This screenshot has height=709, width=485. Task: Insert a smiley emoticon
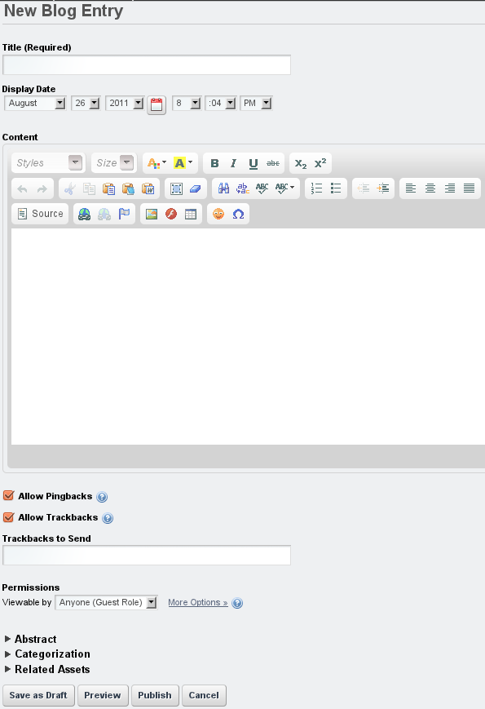pyautogui.click(x=218, y=214)
